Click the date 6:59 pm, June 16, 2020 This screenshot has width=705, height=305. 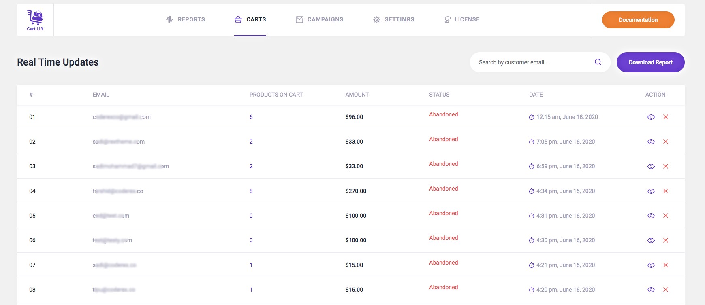pos(566,166)
